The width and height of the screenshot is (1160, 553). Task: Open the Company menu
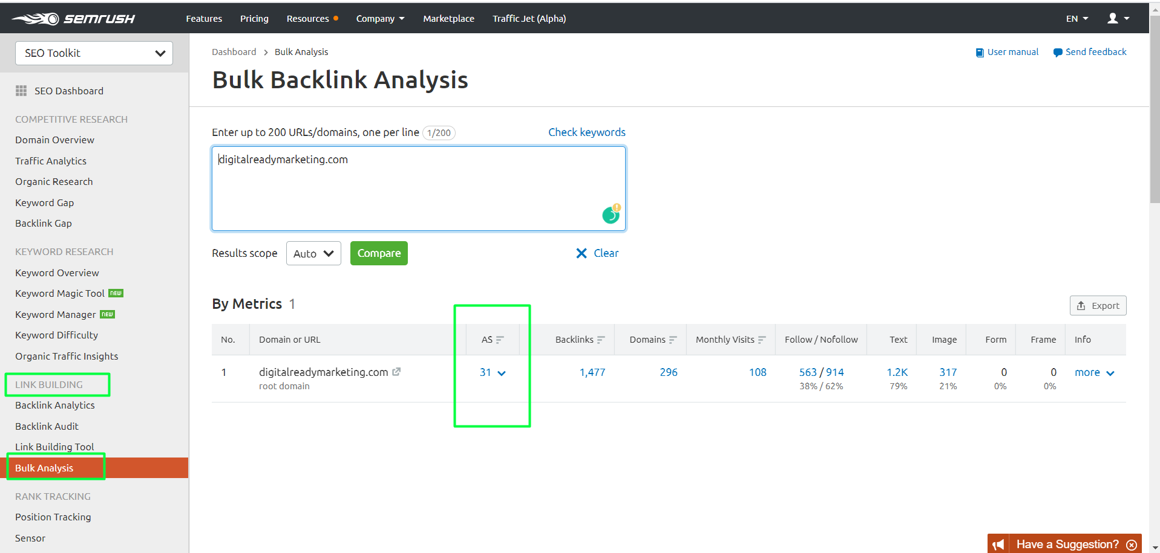pyautogui.click(x=380, y=19)
